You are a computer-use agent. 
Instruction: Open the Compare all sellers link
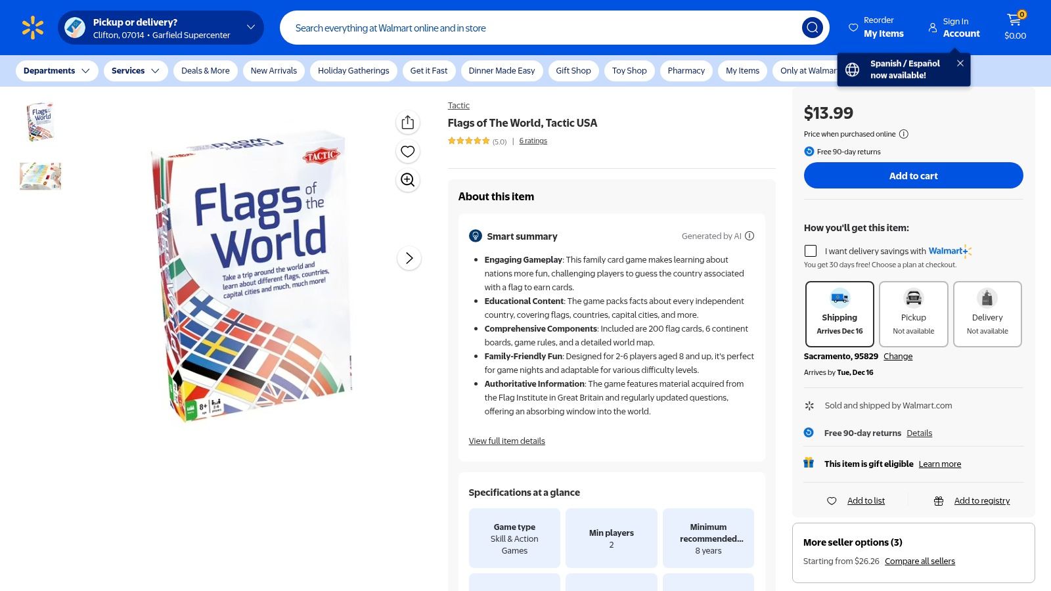920,561
